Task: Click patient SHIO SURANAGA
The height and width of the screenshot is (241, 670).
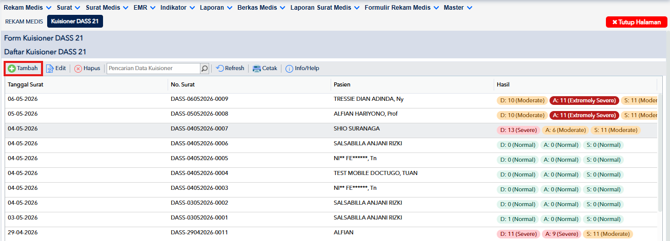Action: coord(357,128)
